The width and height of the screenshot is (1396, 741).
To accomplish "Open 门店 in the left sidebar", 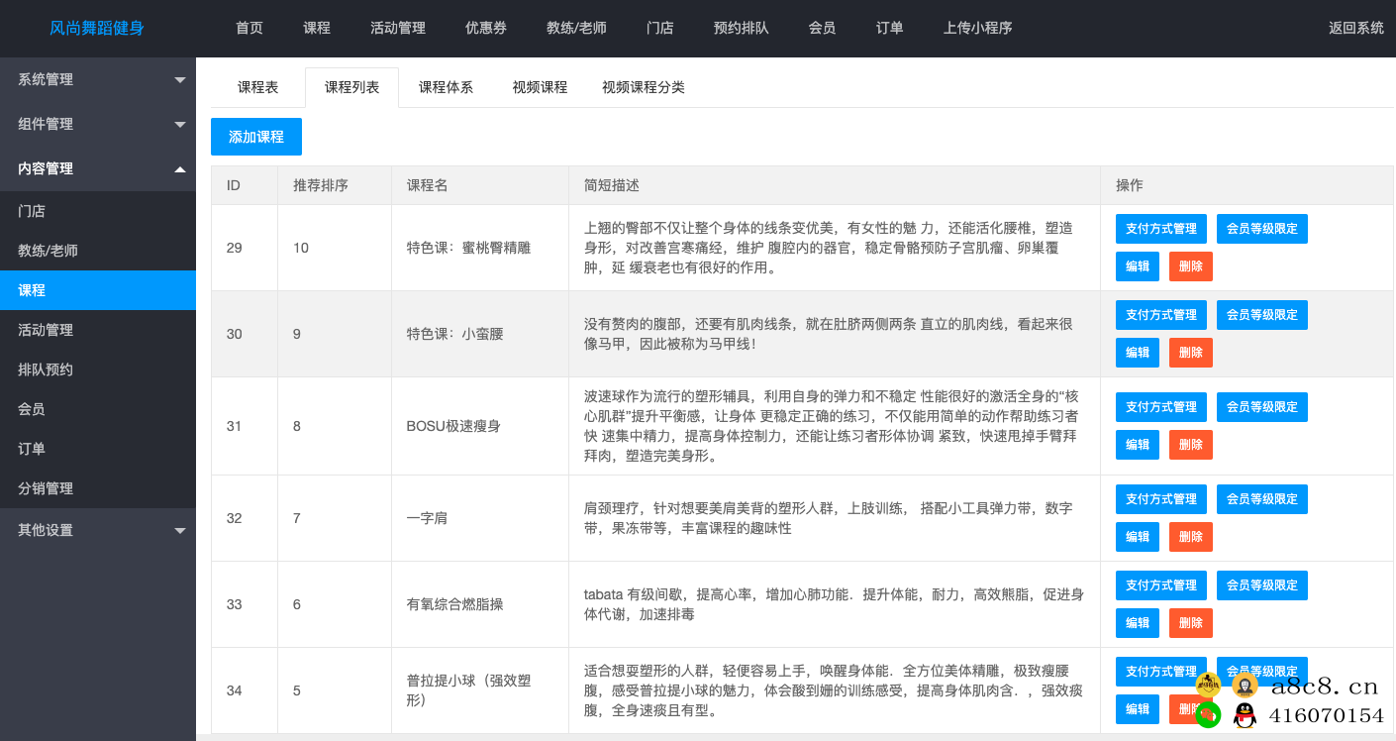I will (97, 211).
